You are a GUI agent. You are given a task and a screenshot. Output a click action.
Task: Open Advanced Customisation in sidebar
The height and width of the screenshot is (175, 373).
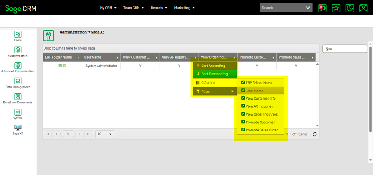click(18, 66)
